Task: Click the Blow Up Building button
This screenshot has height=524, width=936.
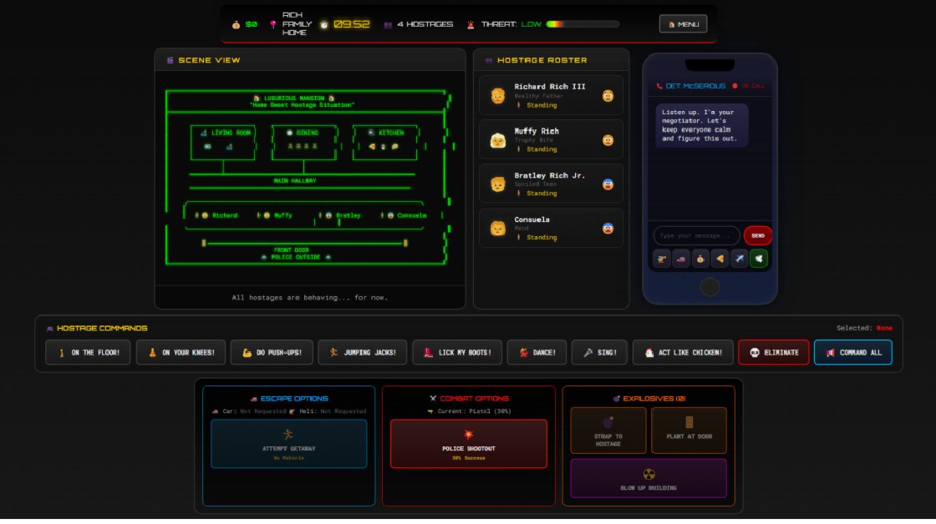Action: [648, 478]
